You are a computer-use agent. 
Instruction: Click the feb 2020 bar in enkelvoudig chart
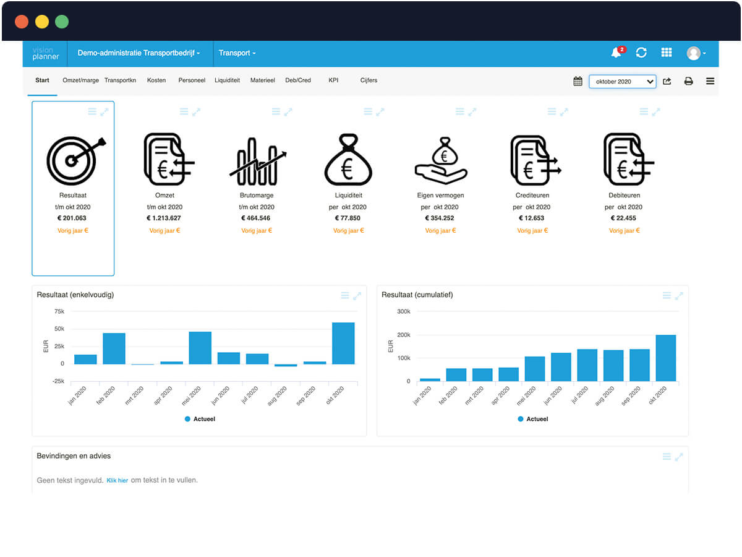click(x=114, y=348)
